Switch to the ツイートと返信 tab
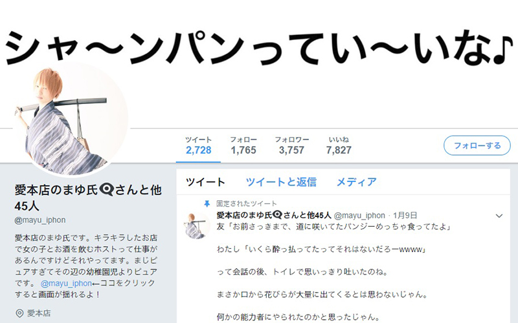This screenshot has height=323, width=518. tap(281, 182)
